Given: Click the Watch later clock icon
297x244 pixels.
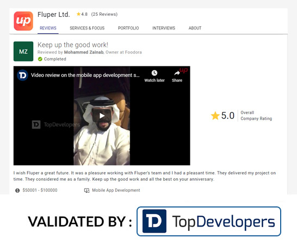Looking at the screenshot, I should click(x=154, y=73).
